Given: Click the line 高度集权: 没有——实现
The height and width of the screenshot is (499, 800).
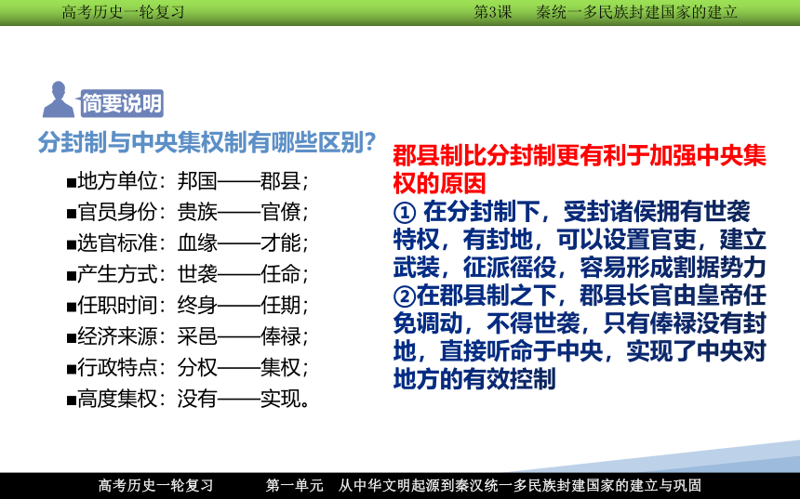Looking at the screenshot, I should click(188, 399).
